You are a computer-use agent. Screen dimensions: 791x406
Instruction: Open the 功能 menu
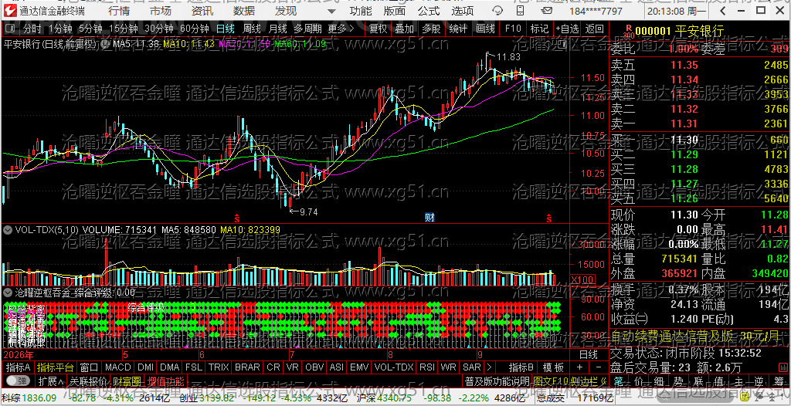[x=361, y=11]
